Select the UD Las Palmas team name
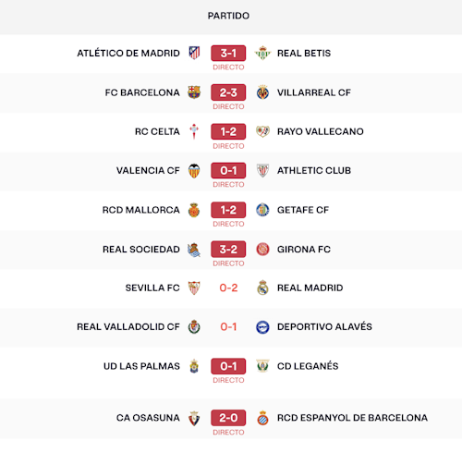Image resolution: width=462 pixels, height=453 pixels. [x=141, y=366]
